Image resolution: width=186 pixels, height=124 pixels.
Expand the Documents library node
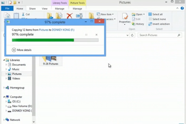(6, 65)
